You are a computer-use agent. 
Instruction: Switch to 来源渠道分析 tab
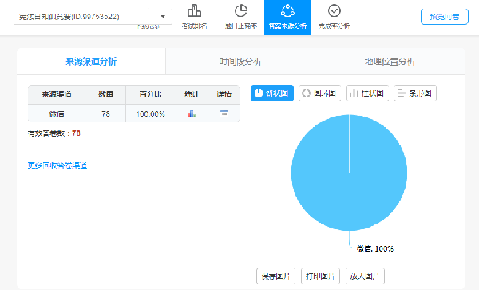coord(91,62)
